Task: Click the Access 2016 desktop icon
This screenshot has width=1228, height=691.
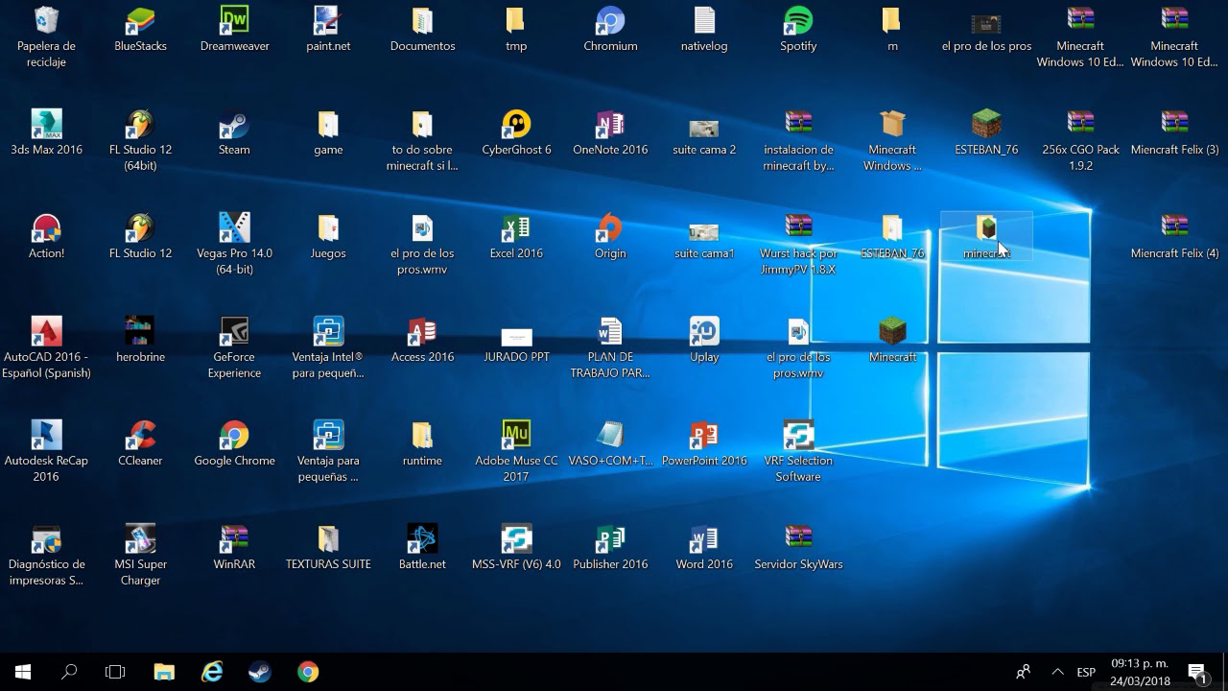Action: (x=422, y=340)
